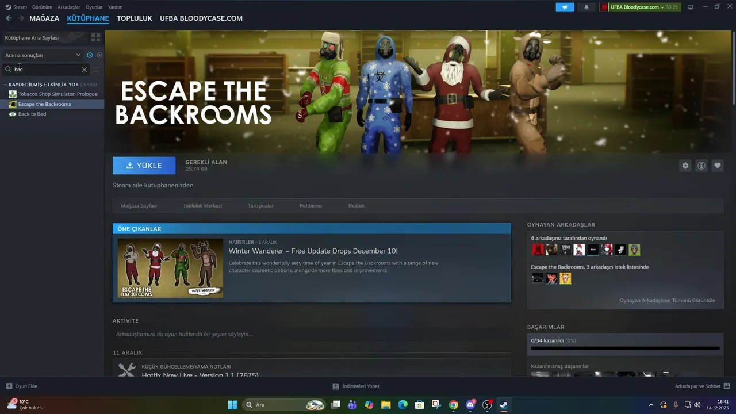The image size is (736, 414).
Task: Open Oynayan Arkadaşların Tümünü Görüntüle
Action: coord(667,300)
